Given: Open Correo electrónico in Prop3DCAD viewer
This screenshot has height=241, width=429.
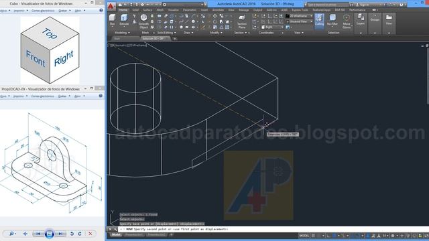Looking at the screenshot, I should point(42,96).
